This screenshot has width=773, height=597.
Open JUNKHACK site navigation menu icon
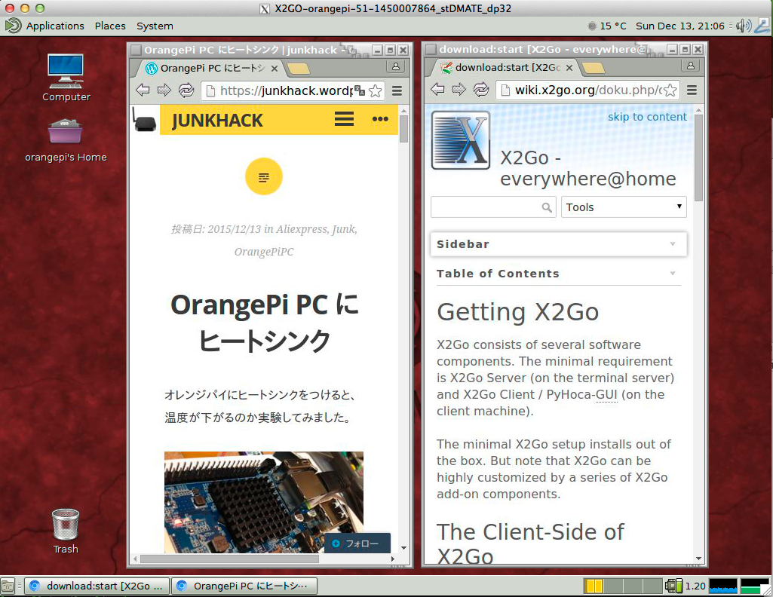[345, 119]
